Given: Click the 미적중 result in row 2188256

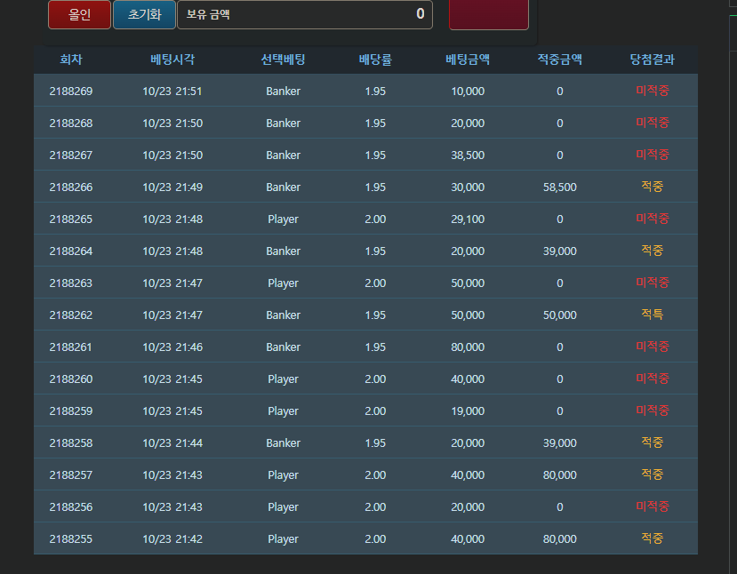Looking at the screenshot, I should [652, 506].
